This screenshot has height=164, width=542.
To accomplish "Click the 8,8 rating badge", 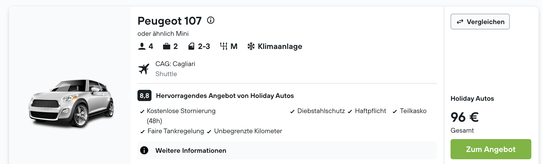I will 144,95.
